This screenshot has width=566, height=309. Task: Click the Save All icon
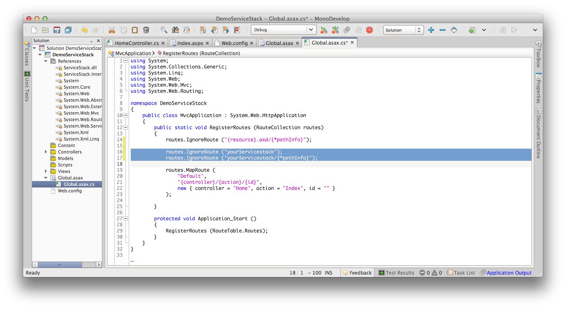coord(69,30)
